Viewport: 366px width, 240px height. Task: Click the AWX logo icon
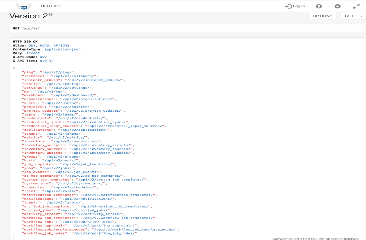pos(23,6)
